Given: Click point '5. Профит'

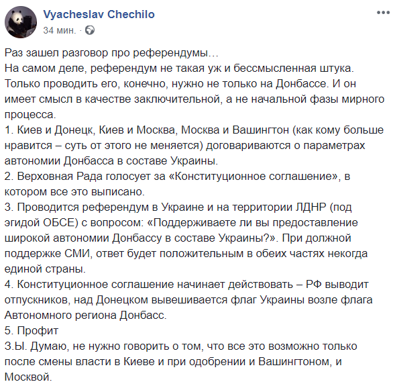Looking at the screenshot, I should coord(32,331).
